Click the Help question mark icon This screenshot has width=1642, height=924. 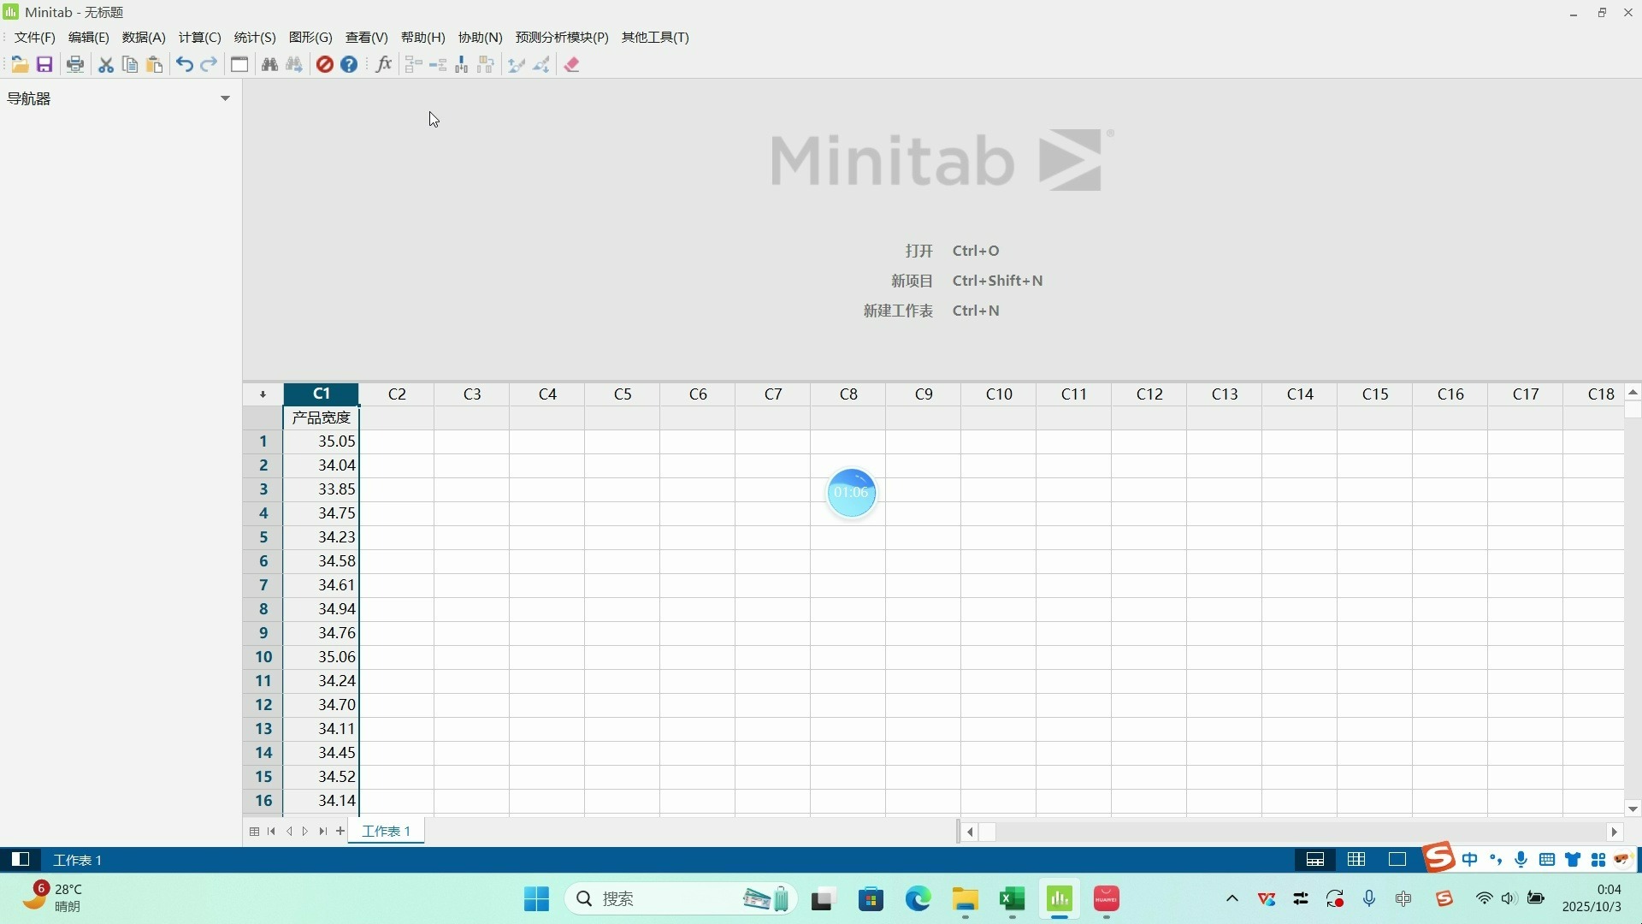tap(349, 64)
